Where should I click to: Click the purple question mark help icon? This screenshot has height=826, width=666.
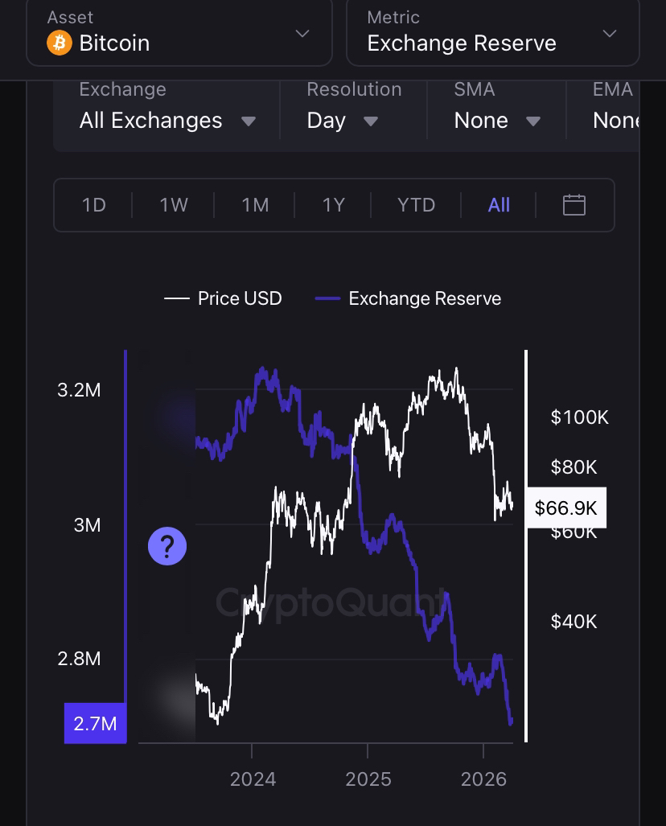pos(167,547)
